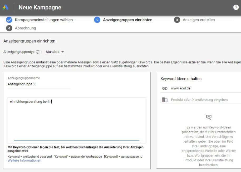
Task: Select Anzeigengruppen einrichten step
Action: pos(127,20)
